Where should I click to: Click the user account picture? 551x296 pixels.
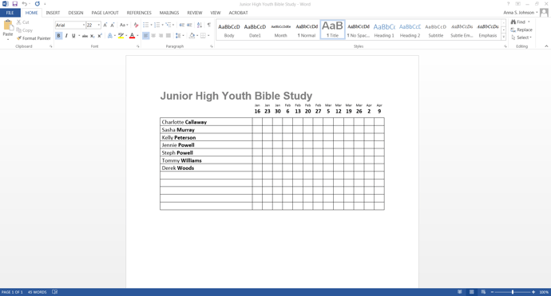(x=544, y=13)
